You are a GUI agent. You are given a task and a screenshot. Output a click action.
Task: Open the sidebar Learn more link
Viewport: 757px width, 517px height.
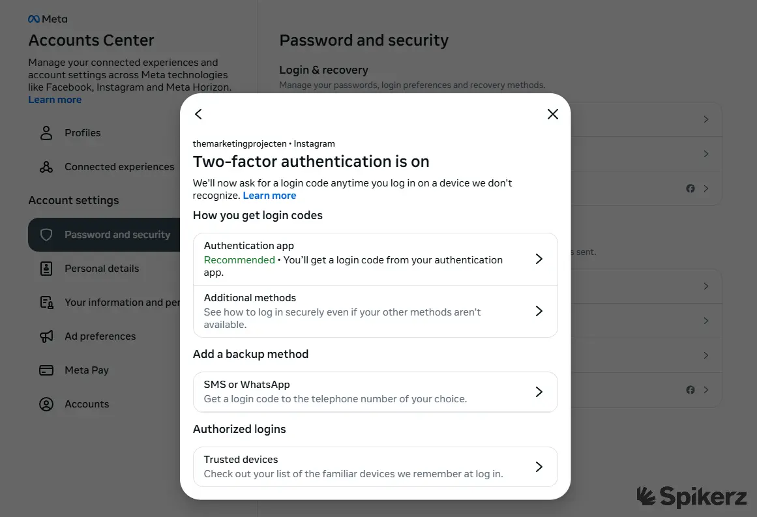[x=54, y=99]
